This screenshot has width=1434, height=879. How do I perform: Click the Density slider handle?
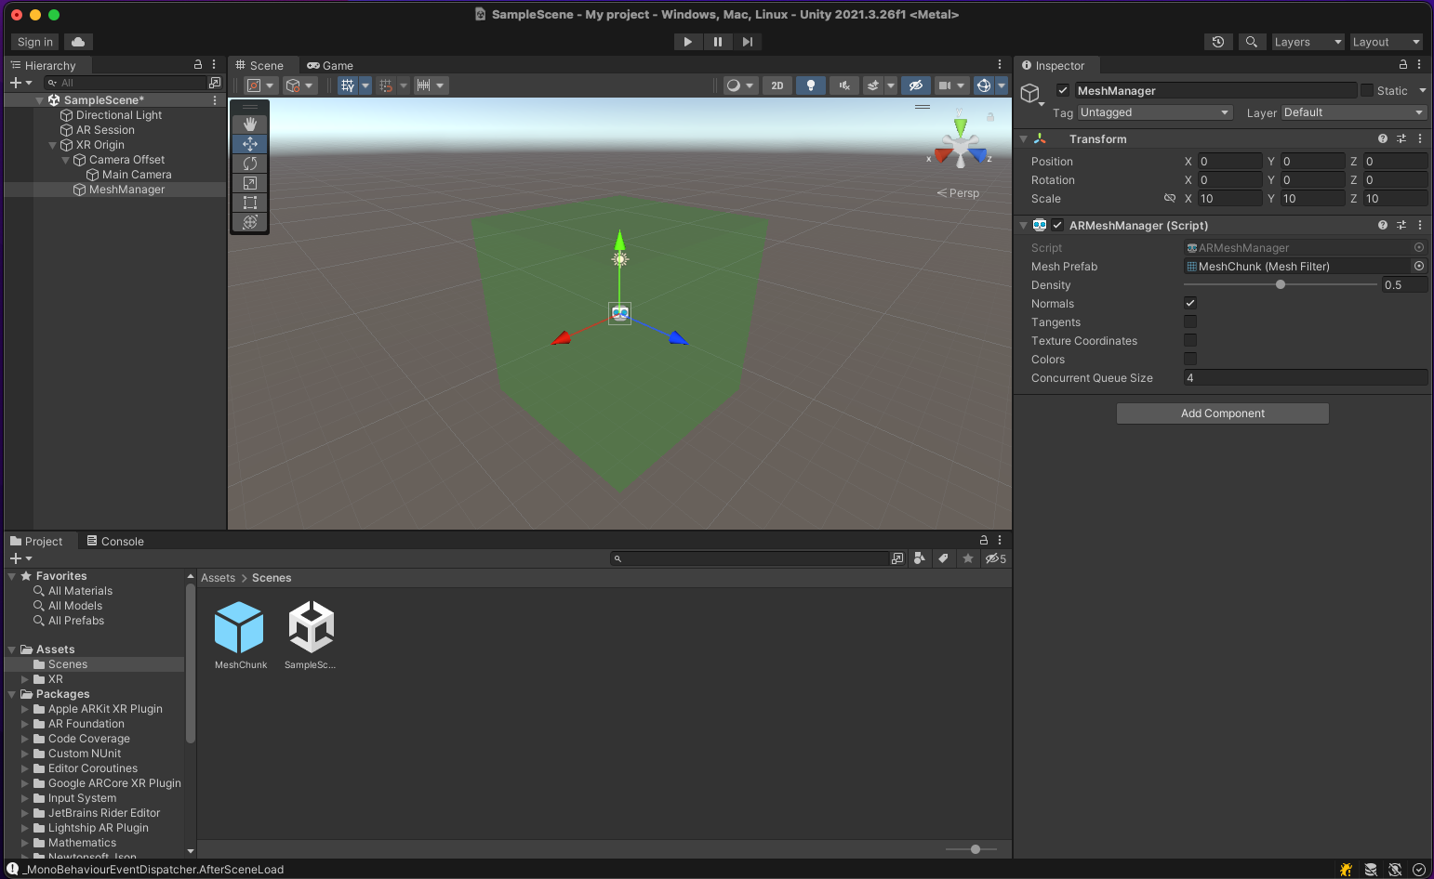click(1281, 284)
